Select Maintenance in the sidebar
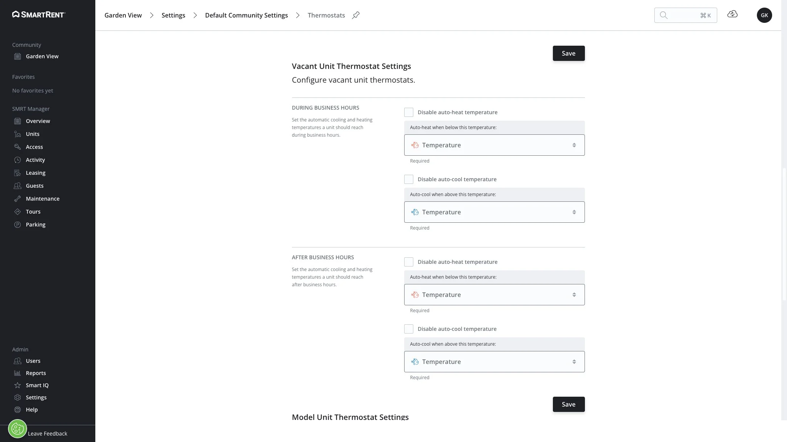Viewport: 787px width, 442px height. tap(43, 199)
